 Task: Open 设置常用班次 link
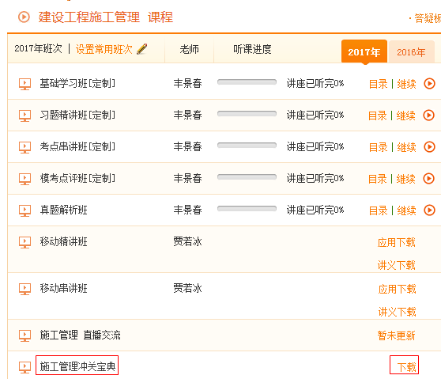click(104, 49)
